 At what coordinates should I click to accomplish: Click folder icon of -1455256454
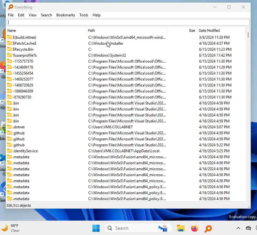(x=9, y=73)
